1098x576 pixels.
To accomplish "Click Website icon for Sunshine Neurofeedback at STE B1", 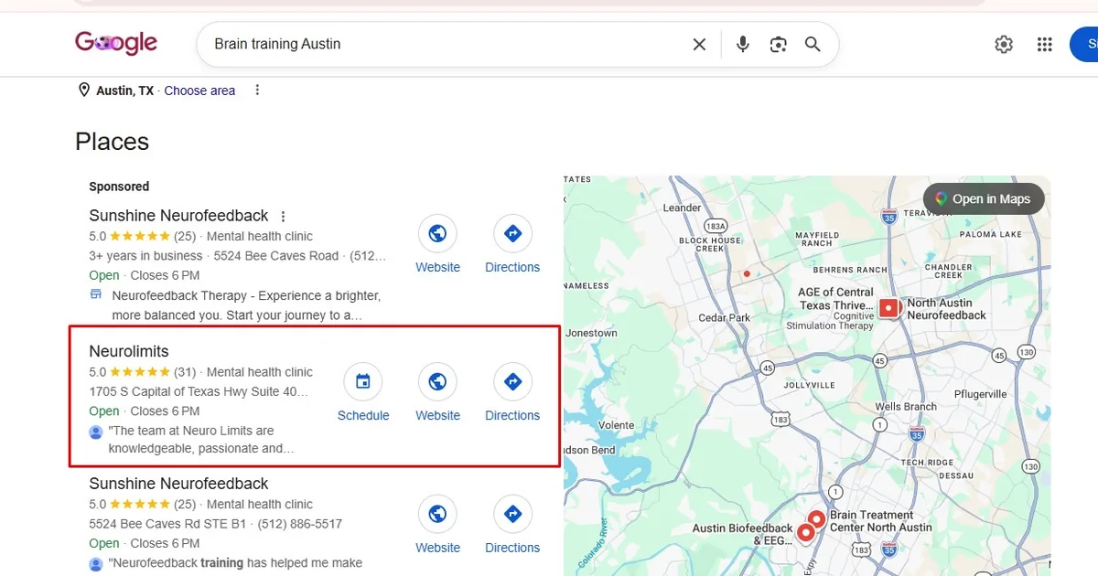I will coord(437,515).
